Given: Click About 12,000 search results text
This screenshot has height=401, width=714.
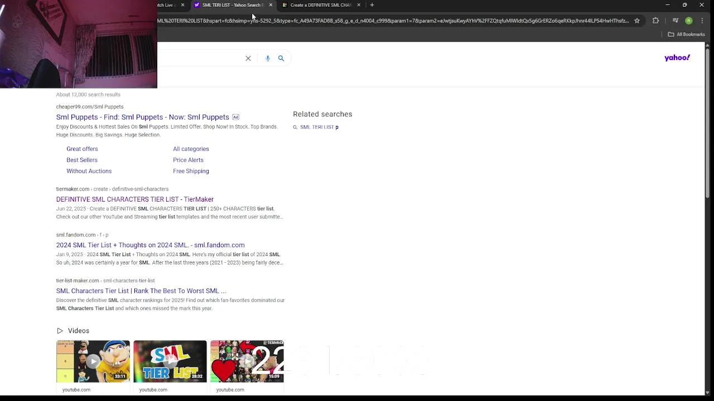Looking at the screenshot, I should point(88,95).
